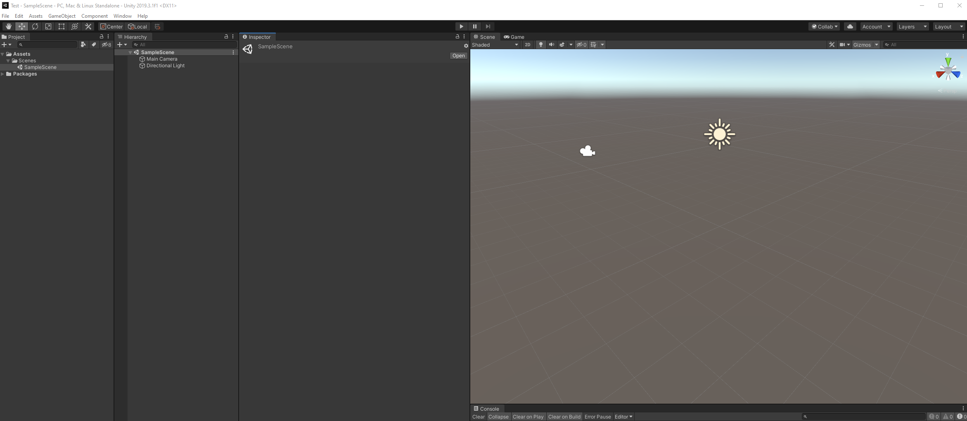The image size is (967, 421).
Task: Toggle scene lighting
Action: 540,45
